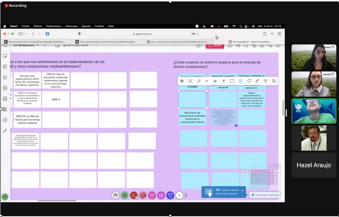The image size is (339, 217).
Task: Click Hazel Araujo participant tile
Action: pyautogui.click(x=314, y=165)
